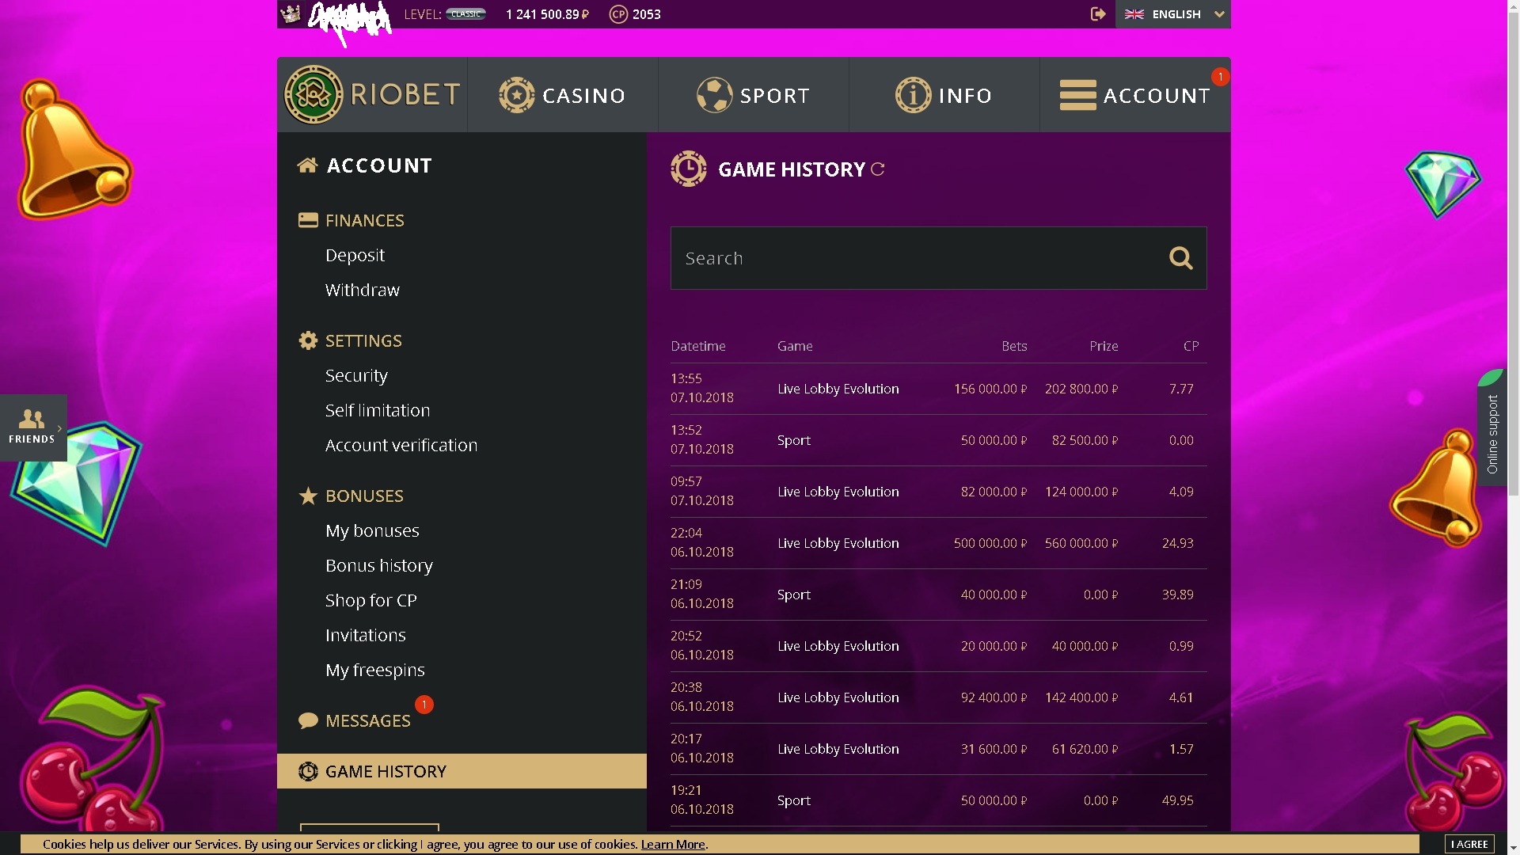Open the Casino menu tab
Viewport: 1520px width, 855px height.
click(562, 95)
